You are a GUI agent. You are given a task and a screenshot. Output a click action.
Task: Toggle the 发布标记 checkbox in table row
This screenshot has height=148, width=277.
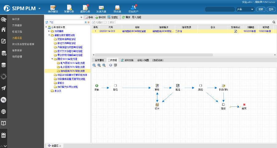pyautogui.click(x=235, y=31)
